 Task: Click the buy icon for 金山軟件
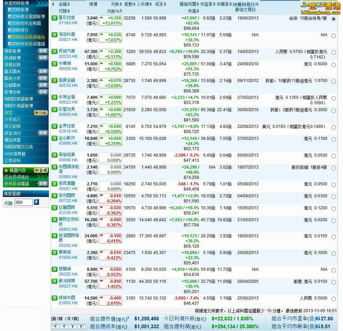(x=54, y=138)
